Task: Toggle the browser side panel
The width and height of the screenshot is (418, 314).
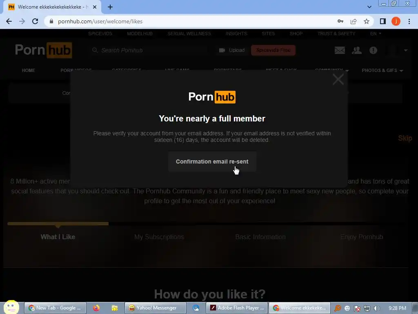Action: pos(383,21)
